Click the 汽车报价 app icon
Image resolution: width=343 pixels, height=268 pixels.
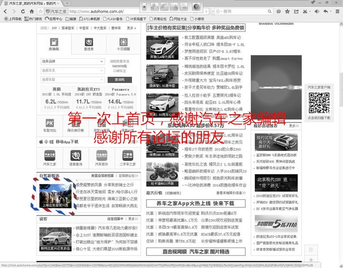point(101,155)
